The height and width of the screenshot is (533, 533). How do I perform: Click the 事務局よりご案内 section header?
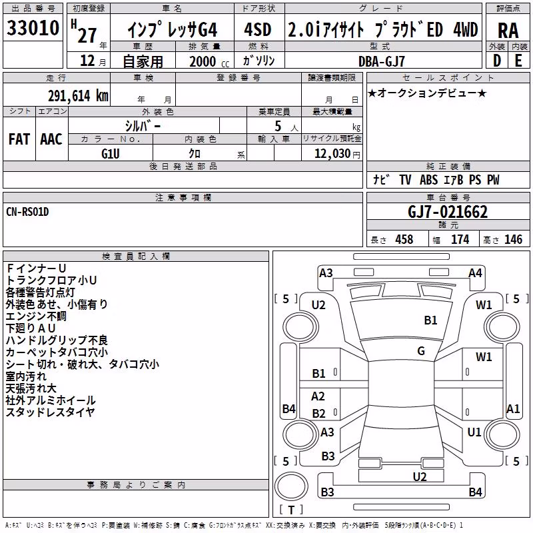click(x=136, y=485)
